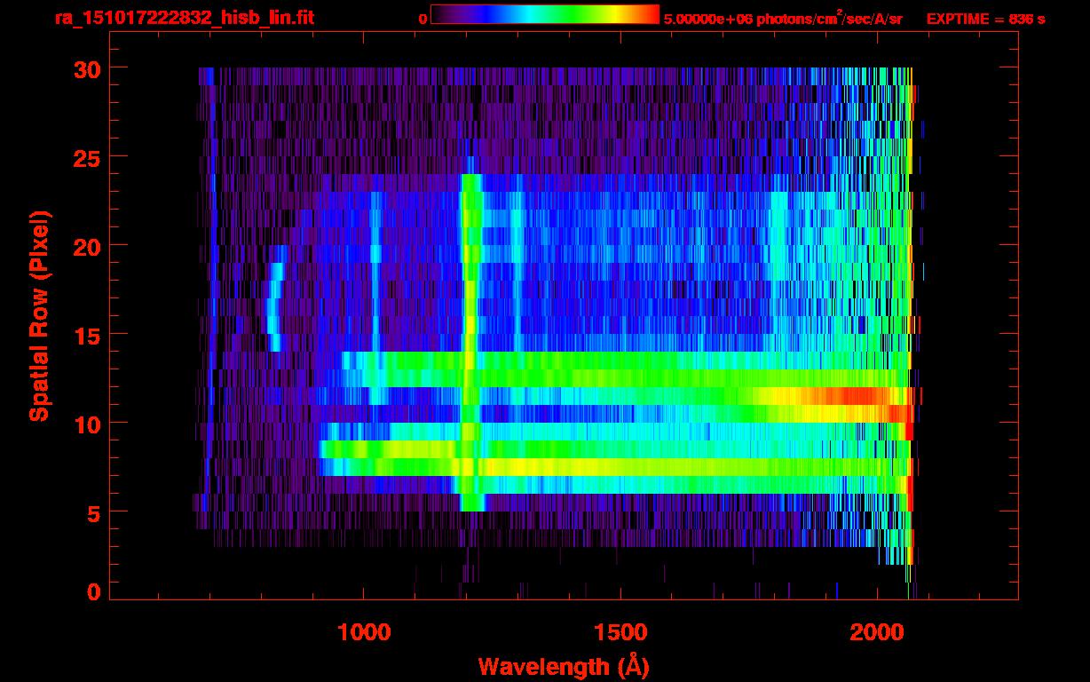Click the EXPTIME = 836 s text

(x=985, y=19)
